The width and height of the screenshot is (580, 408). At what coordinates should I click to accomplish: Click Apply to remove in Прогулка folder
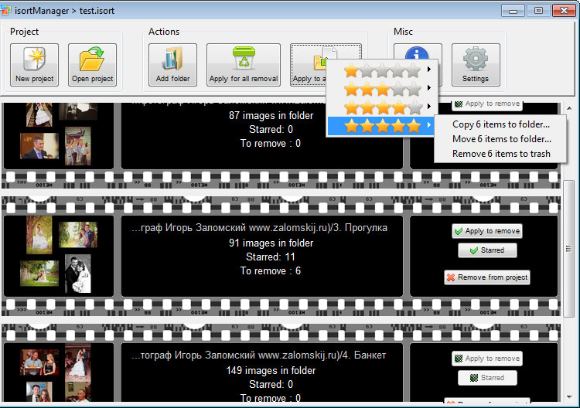pos(487,231)
